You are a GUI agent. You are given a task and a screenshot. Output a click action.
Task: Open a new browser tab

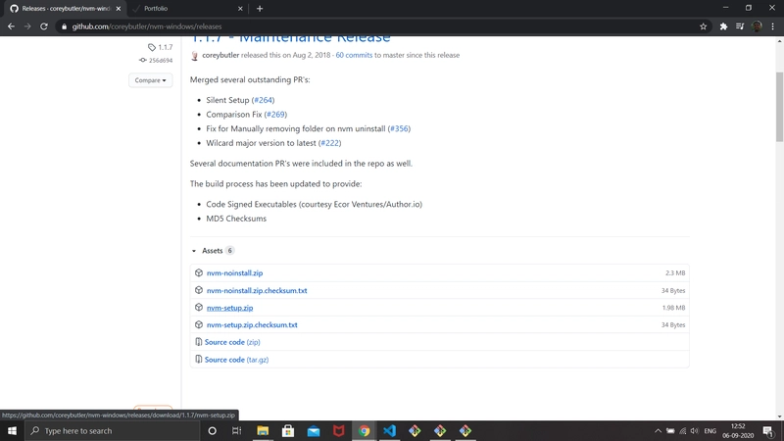[x=260, y=9]
